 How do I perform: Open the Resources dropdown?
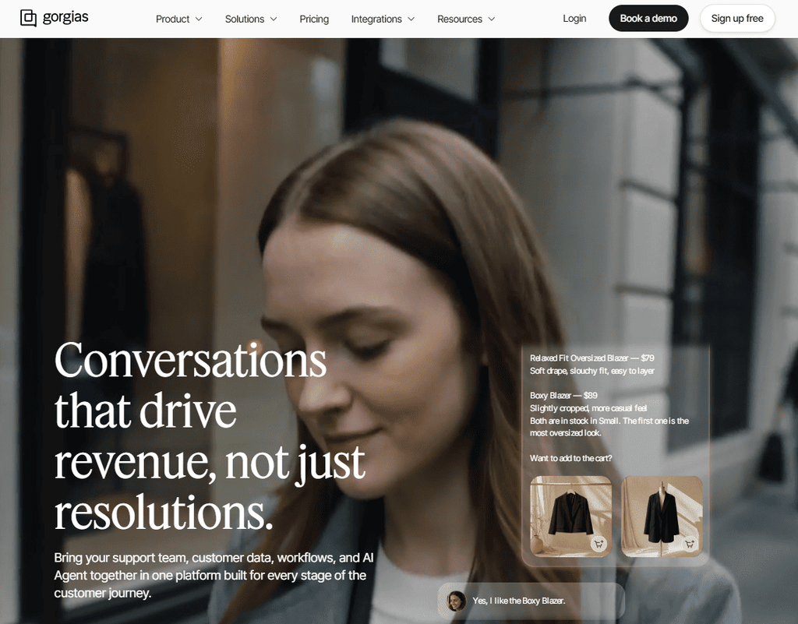[x=466, y=19]
